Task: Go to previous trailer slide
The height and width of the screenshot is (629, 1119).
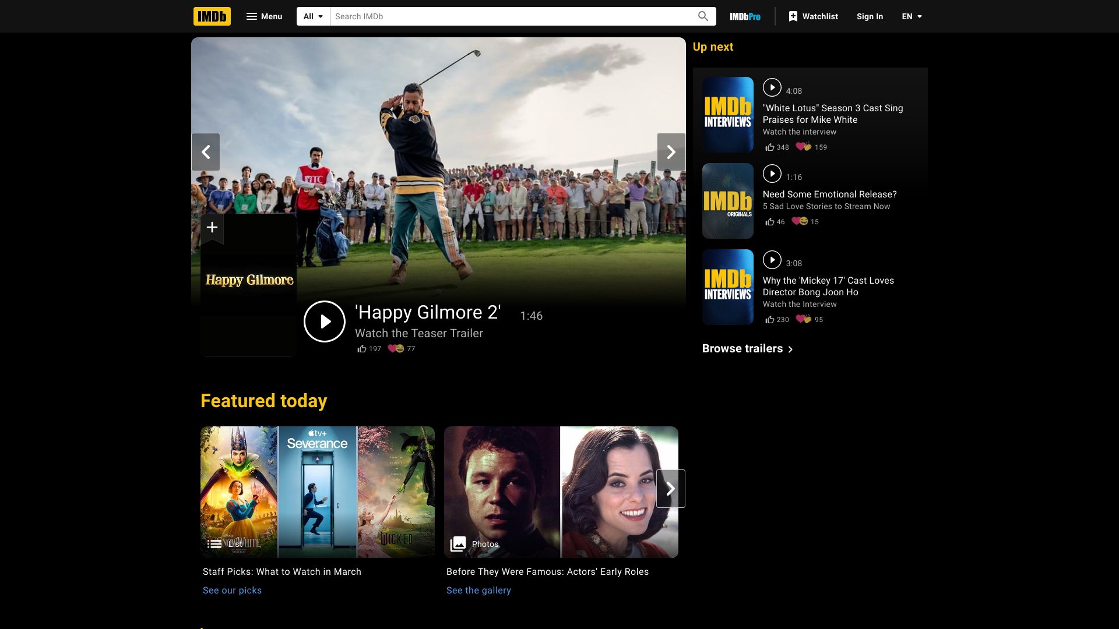Action: tap(206, 152)
